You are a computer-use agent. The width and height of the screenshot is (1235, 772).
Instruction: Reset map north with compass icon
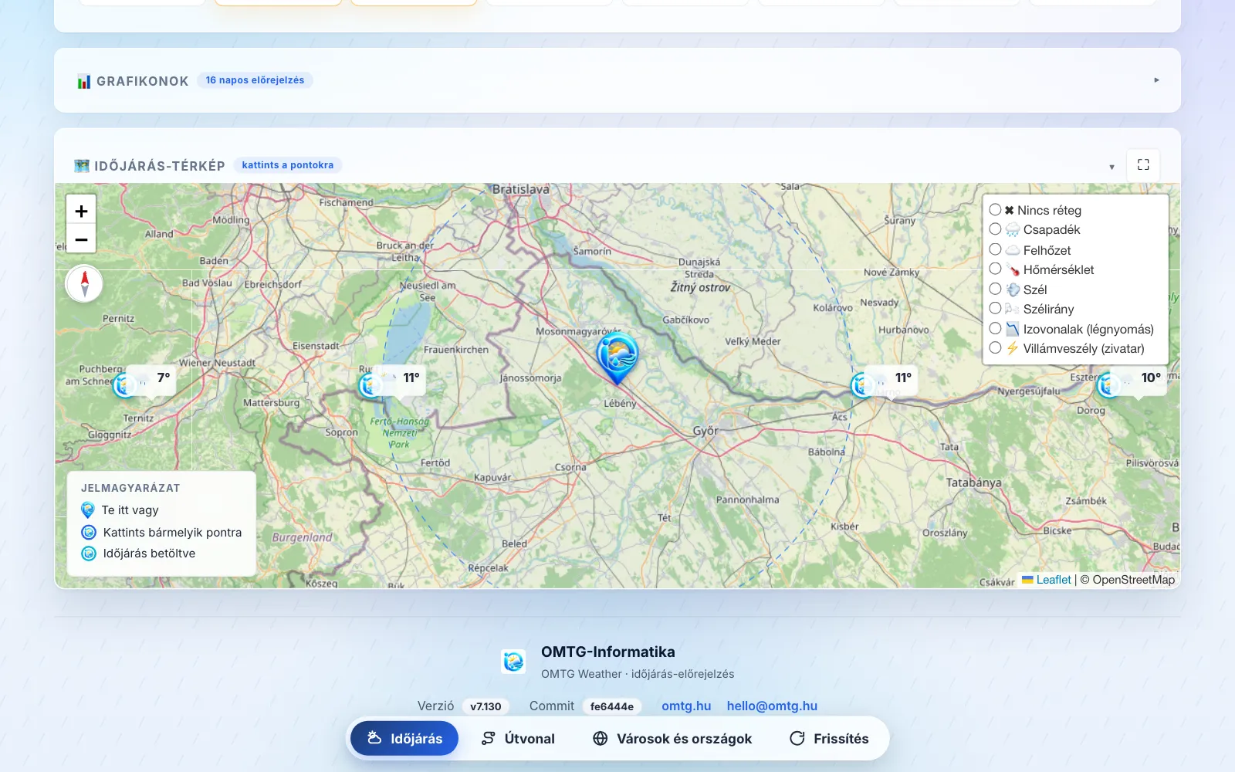click(x=85, y=283)
